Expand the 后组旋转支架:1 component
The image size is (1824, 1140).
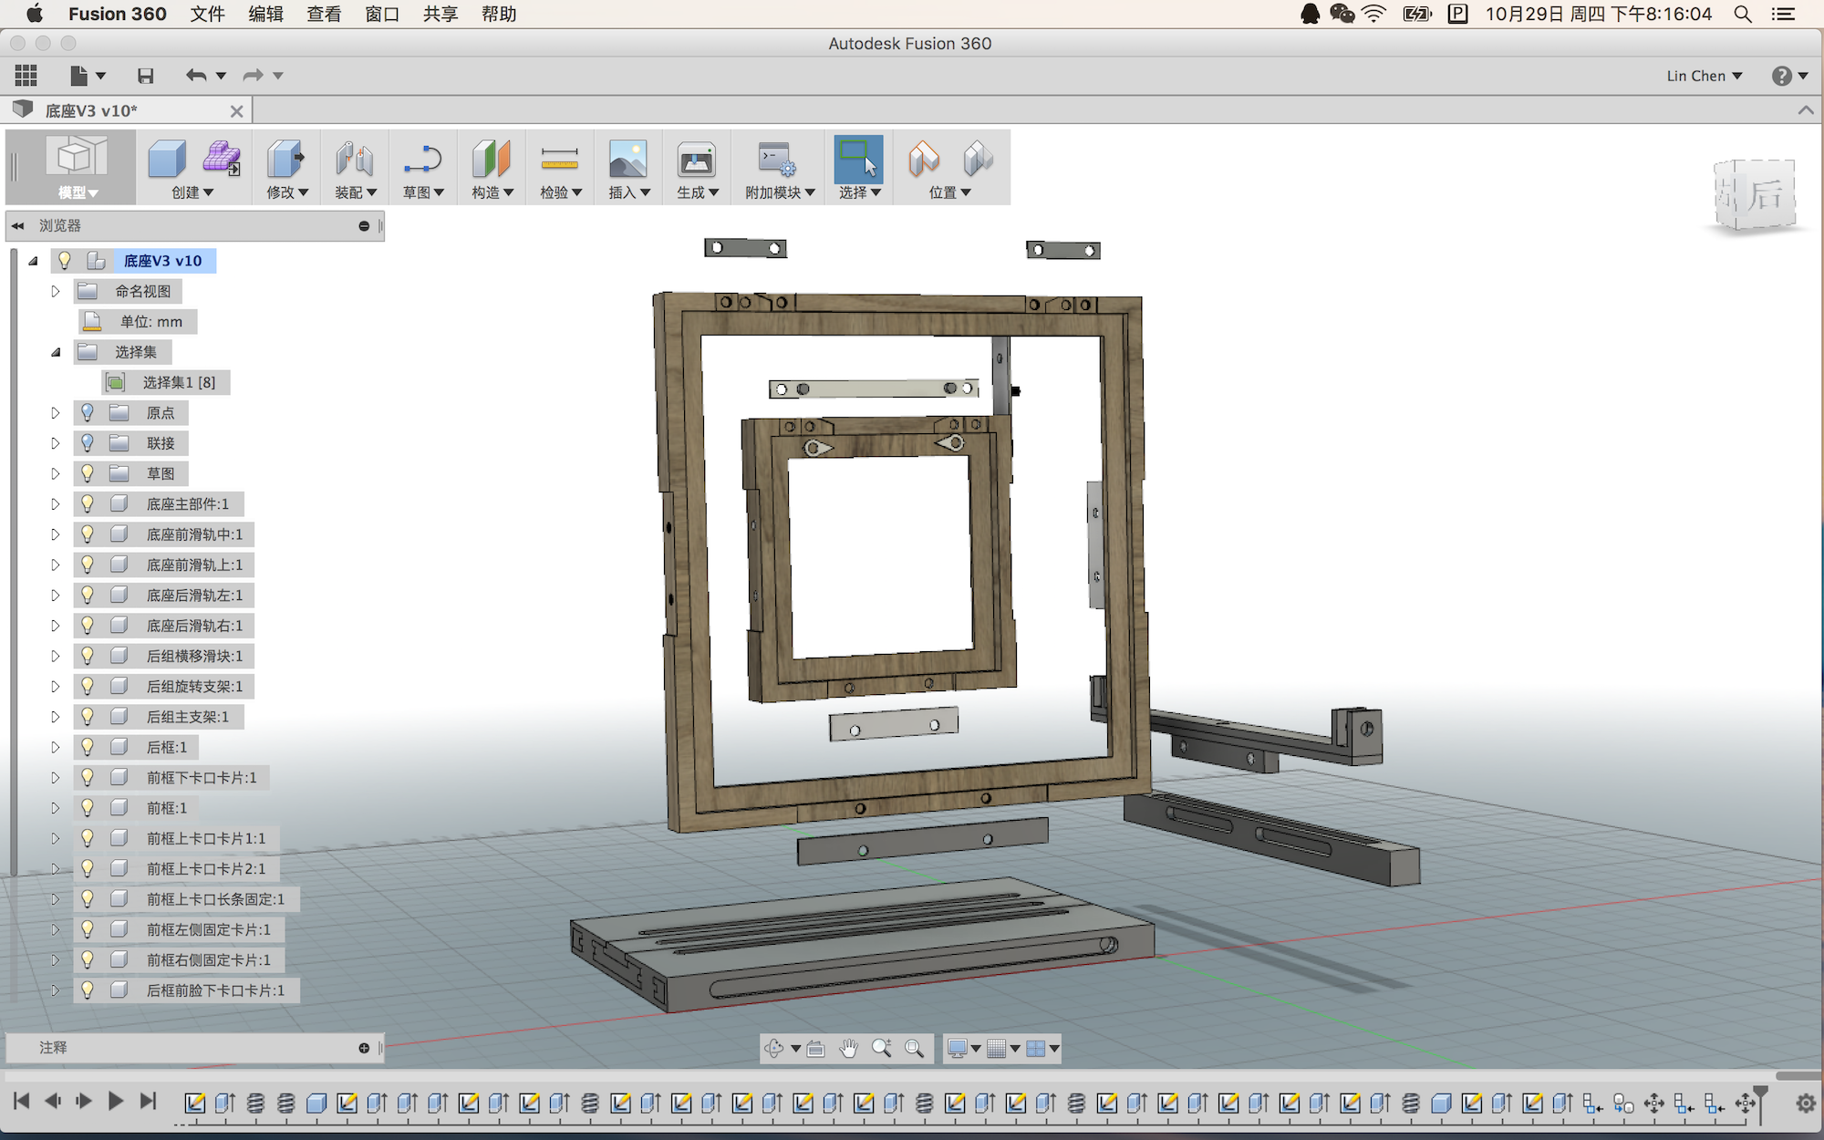coord(56,686)
